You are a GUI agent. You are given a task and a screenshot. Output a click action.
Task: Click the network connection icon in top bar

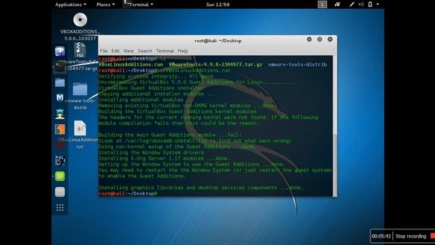tap(351, 4)
